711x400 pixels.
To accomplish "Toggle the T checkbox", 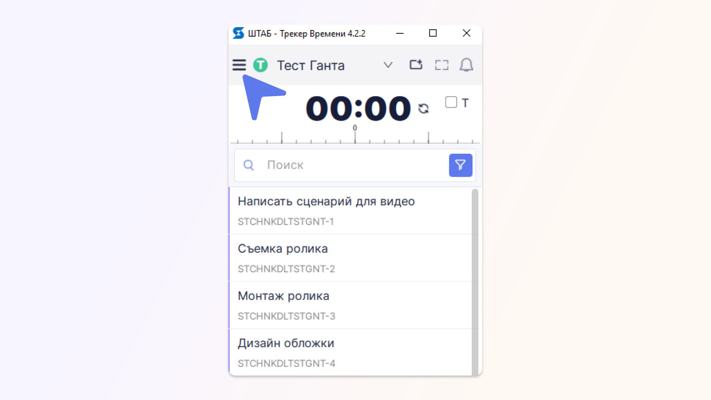I will pos(451,102).
